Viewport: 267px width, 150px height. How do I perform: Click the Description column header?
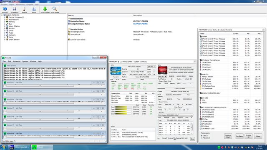(x=164, y=15)
